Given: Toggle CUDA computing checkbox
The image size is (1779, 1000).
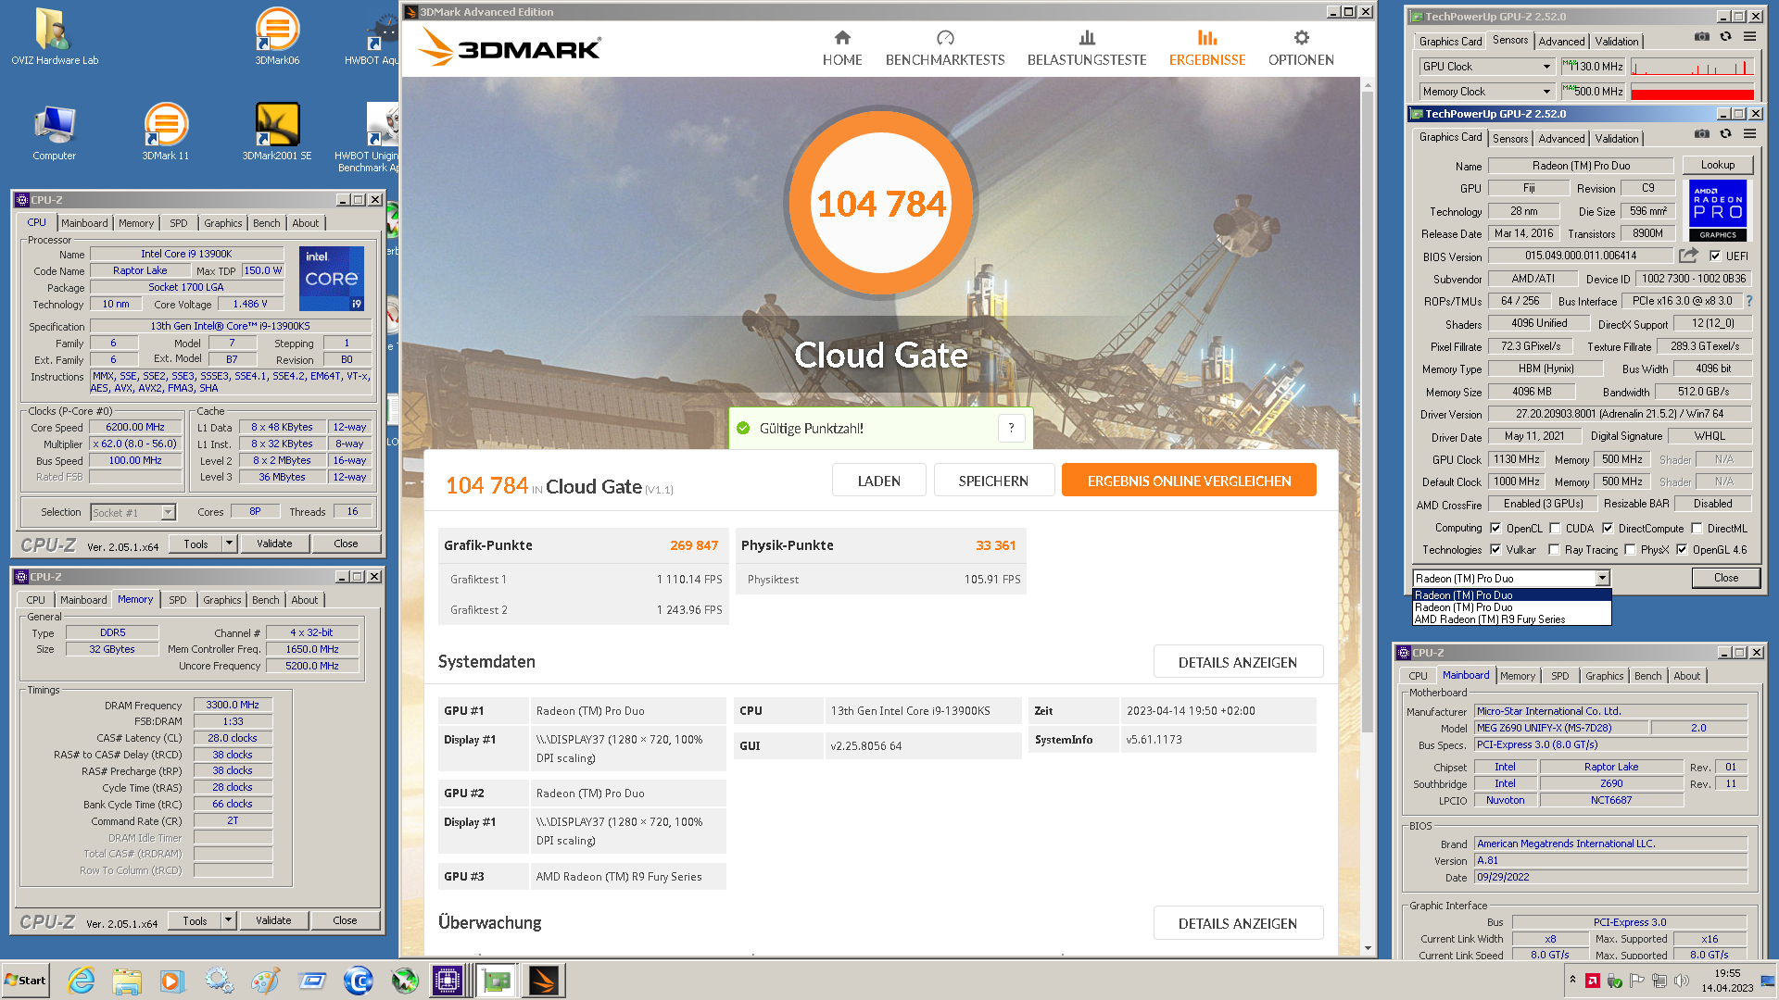Looking at the screenshot, I should pyautogui.click(x=1554, y=529).
